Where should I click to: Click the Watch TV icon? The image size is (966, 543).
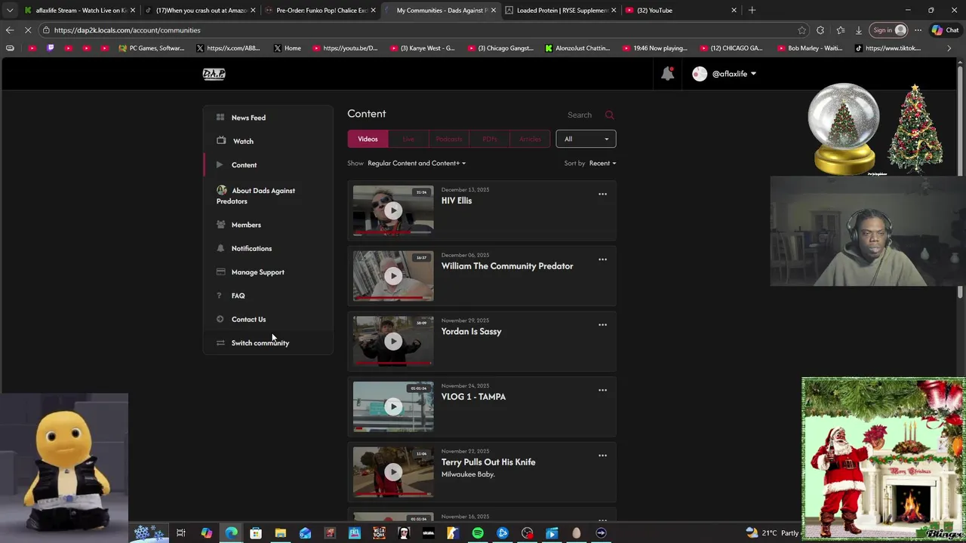[x=220, y=140]
